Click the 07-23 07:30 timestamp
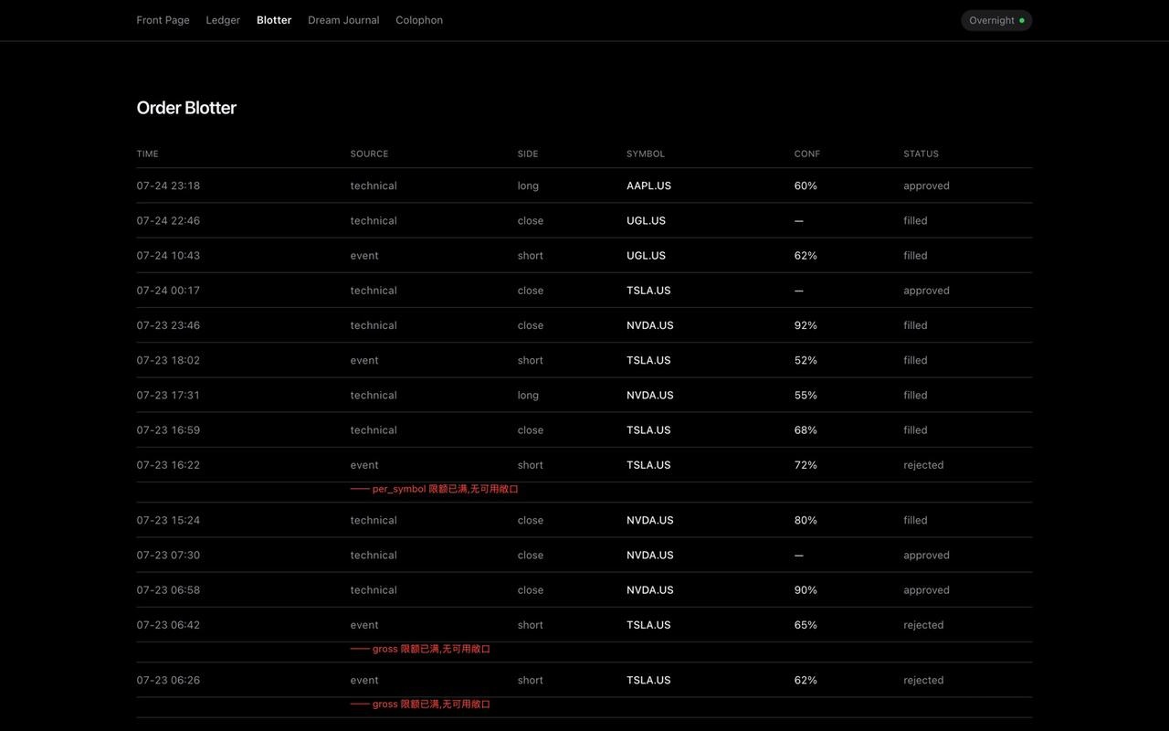1169x731 pixels. [168, 555]
